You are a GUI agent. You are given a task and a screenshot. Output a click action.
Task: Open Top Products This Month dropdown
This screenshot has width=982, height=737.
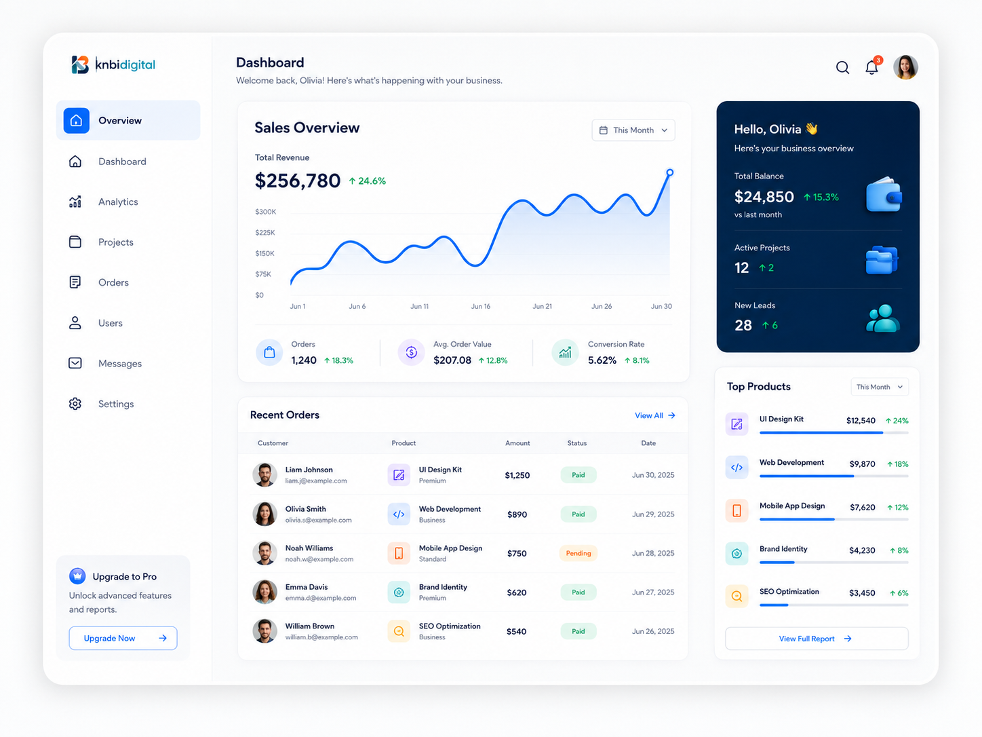880,387
